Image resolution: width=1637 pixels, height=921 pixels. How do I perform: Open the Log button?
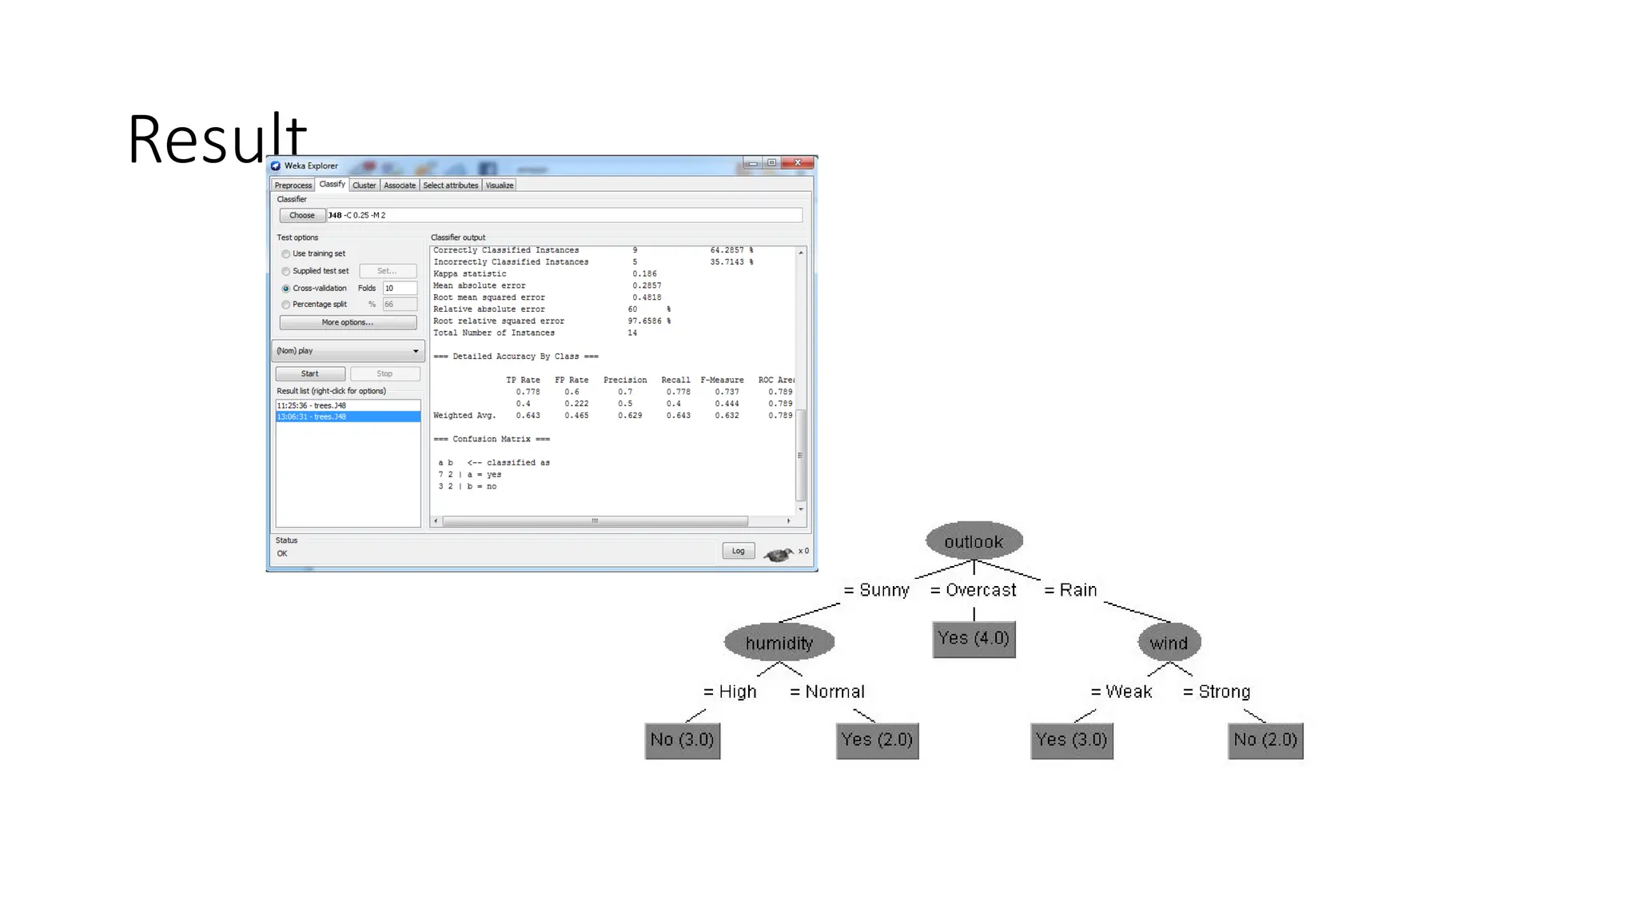click(738, 551)
